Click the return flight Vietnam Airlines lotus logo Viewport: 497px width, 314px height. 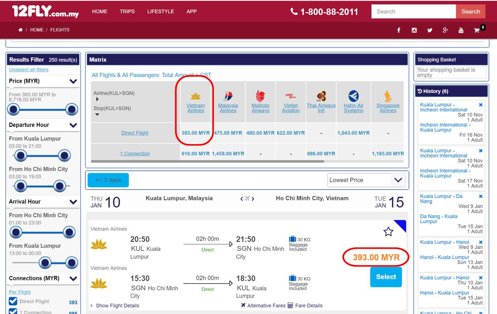[x=99, y=283]
